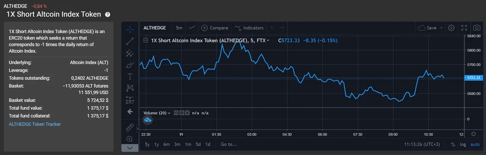The image size is (486, 155).
Task: Click the undo arrow in chart toolbar
Action: coord(272,28)
